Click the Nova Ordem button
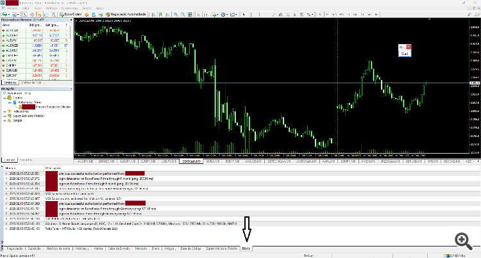 click(x=71, y=14)
